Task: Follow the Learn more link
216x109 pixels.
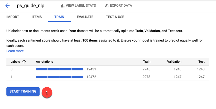Action: [x=15, y=51]
